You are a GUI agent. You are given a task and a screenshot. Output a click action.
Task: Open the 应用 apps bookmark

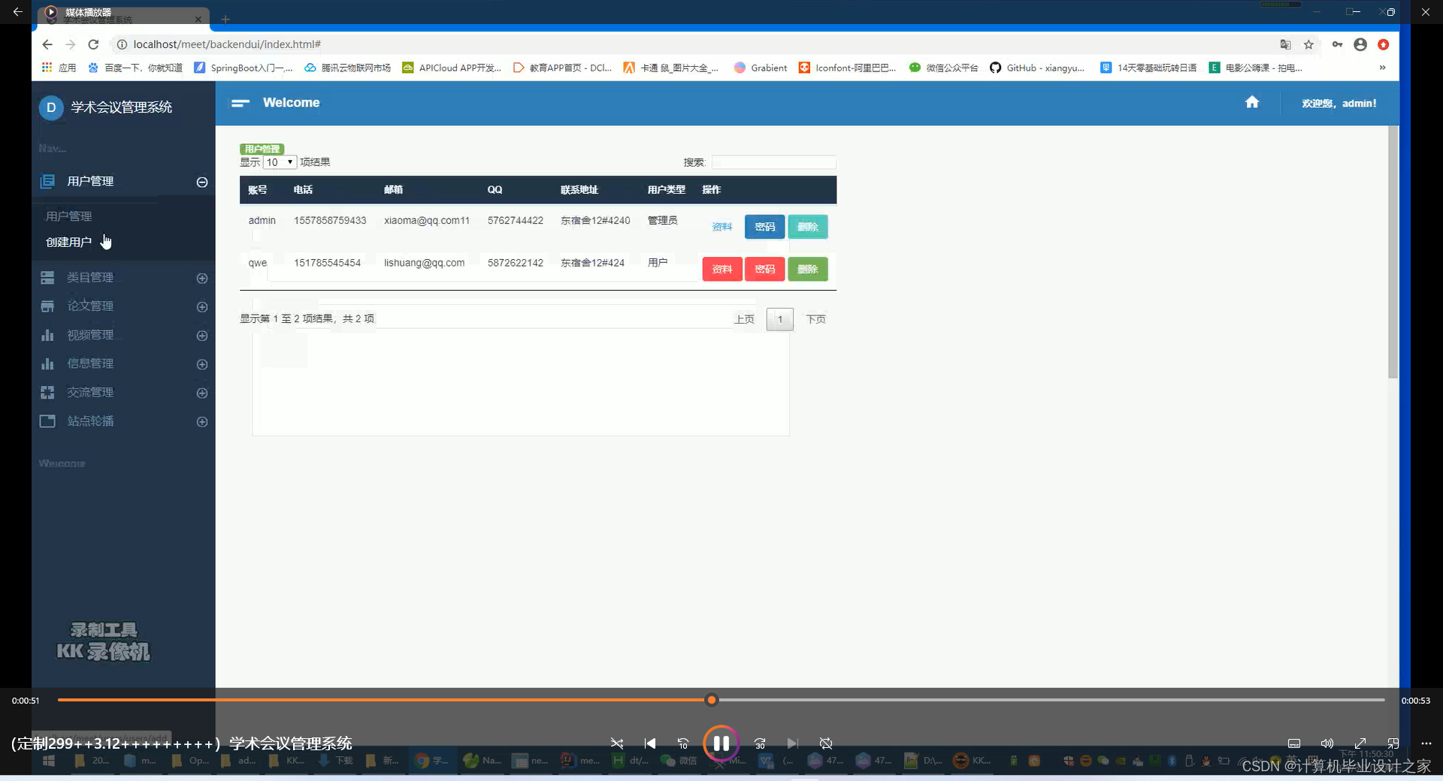pyautogui.click(x=59, y=68)
